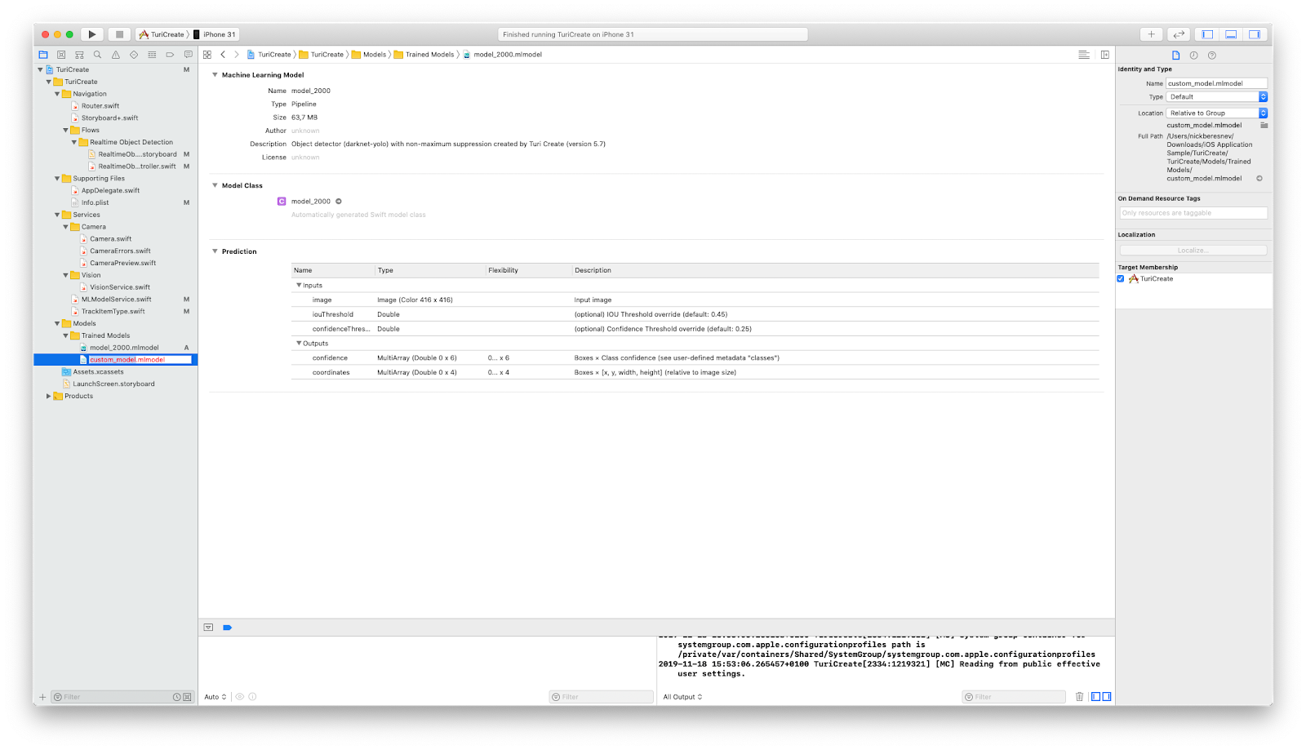The height and width of the screenshot is (750, 1306).
Task: Select iPhone 31 run destination
Action: coord(215,34)
